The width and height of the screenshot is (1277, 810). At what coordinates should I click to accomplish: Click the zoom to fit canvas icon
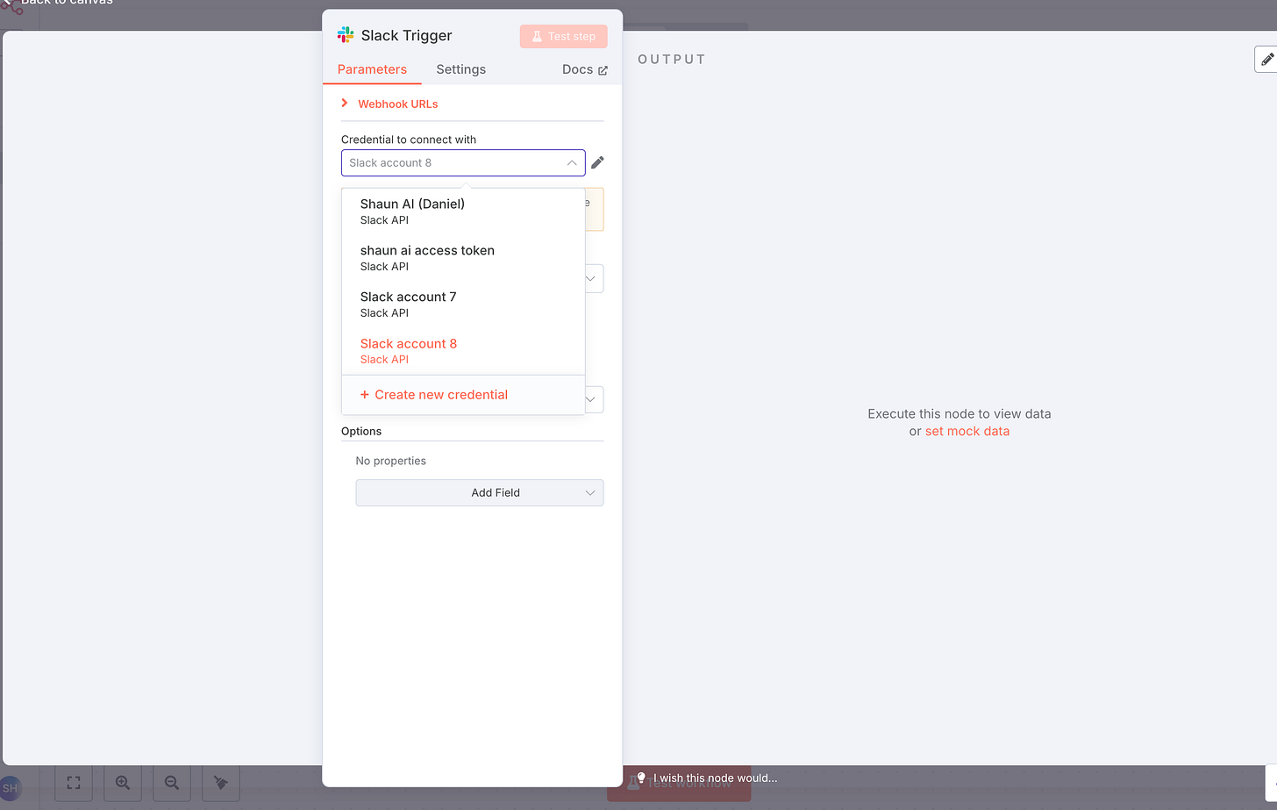(74, 783)
